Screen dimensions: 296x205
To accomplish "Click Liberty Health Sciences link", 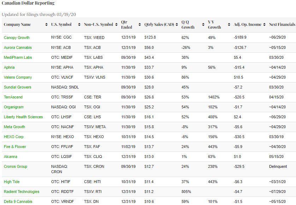I will tap(23, 117).
